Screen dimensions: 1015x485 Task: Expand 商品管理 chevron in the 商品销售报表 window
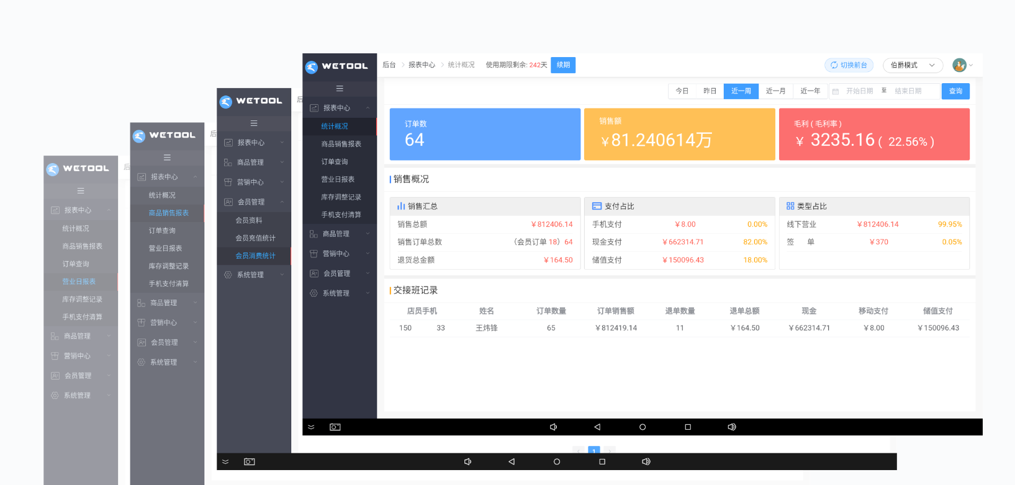[195, 303]
